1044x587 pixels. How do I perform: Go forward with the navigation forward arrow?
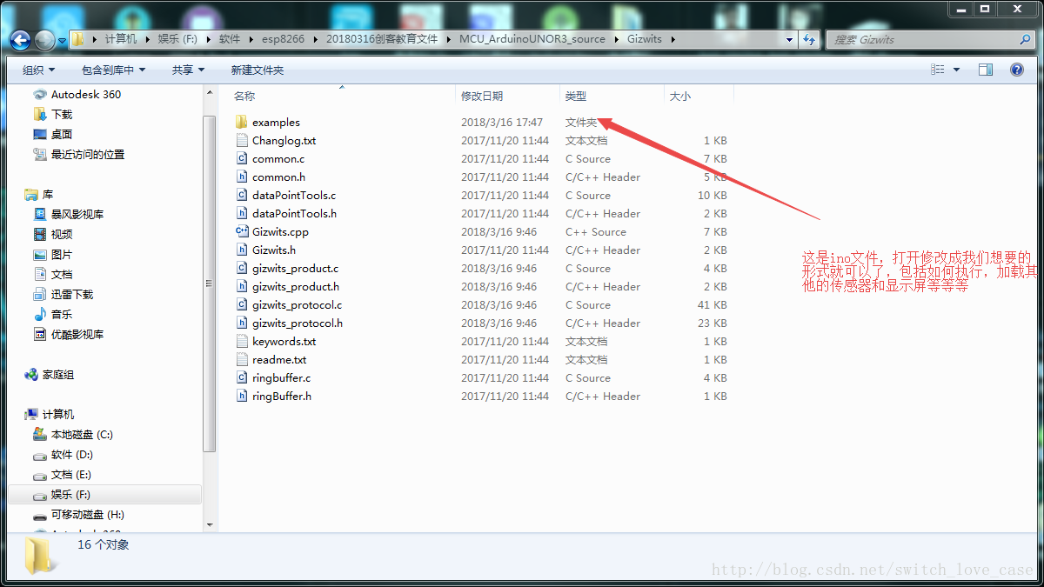coord(44,39)
